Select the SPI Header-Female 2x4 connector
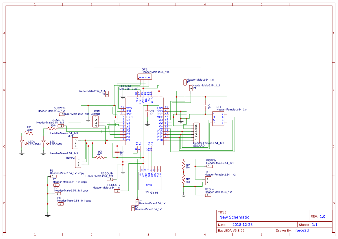The height and width of the screenshot is (239, 338). [x=218, y=118]
